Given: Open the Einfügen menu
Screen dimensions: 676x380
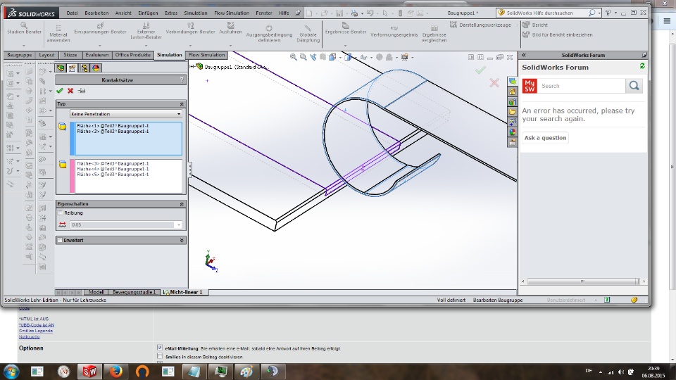Looking at the screenshot, I should pos(148,13).
